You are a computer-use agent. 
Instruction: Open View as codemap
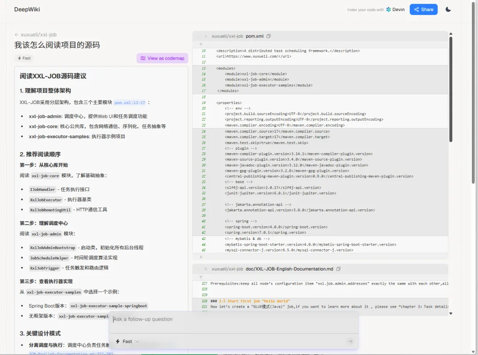(x=162, y=58)
